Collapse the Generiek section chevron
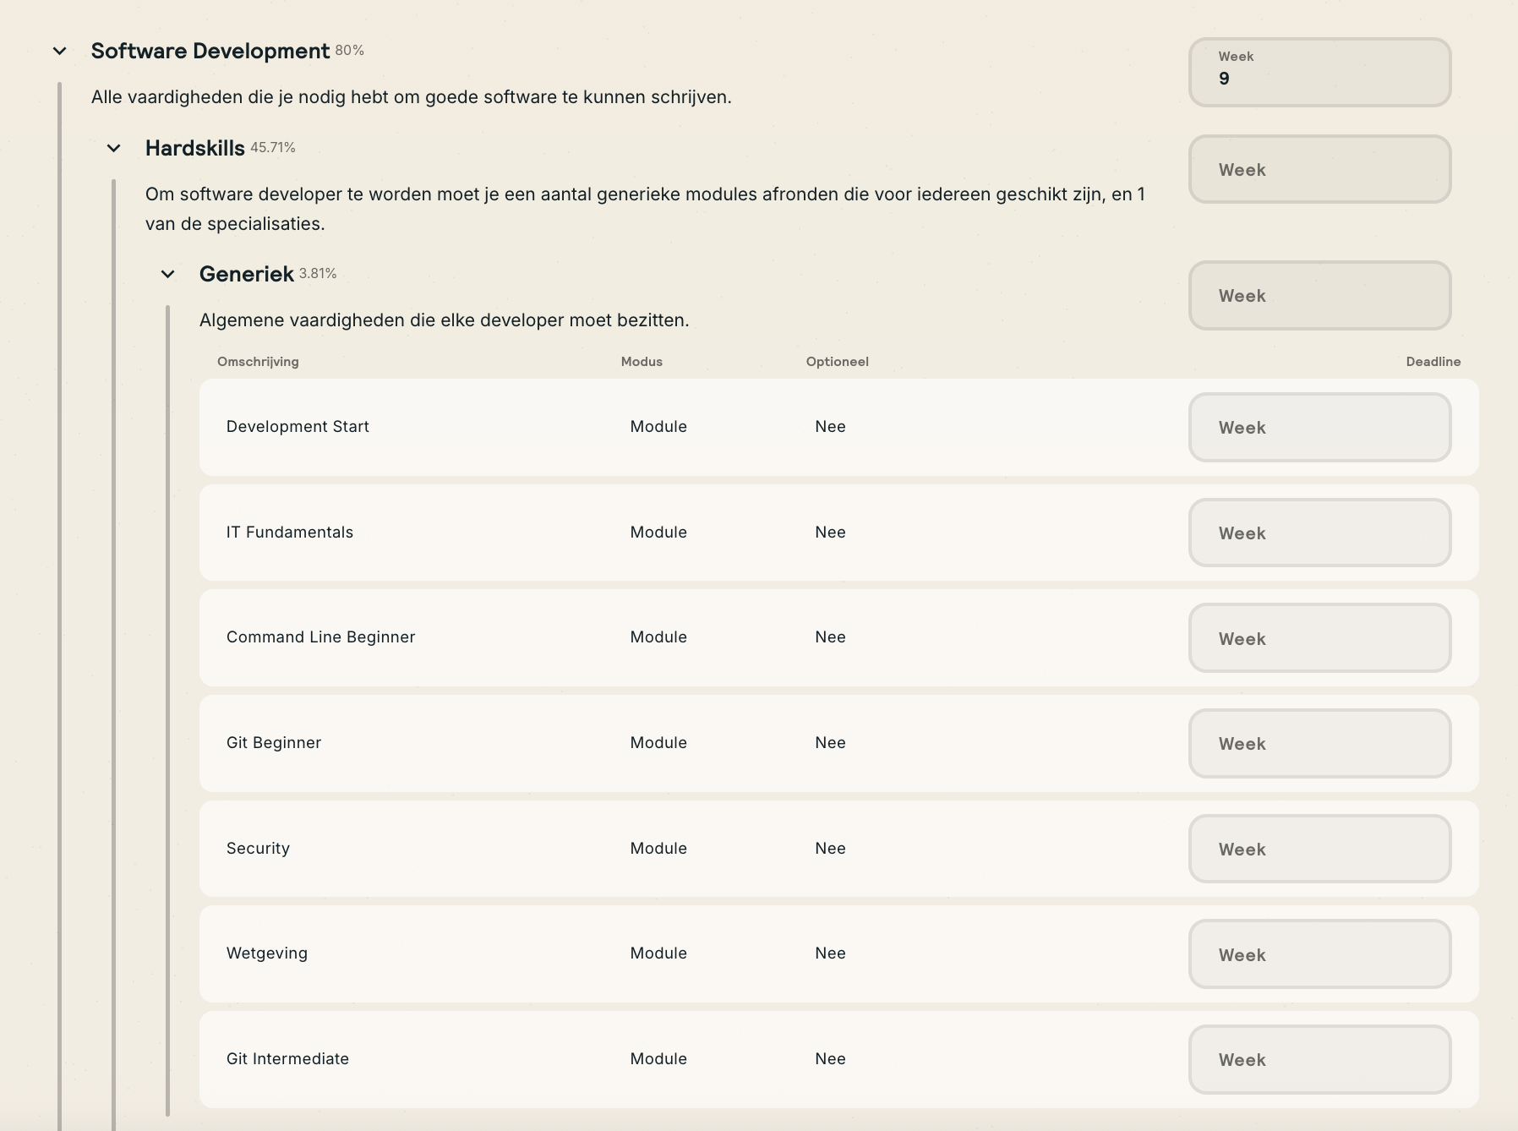The width and height of the screenshot is (1518, 1131). [168, 275]
